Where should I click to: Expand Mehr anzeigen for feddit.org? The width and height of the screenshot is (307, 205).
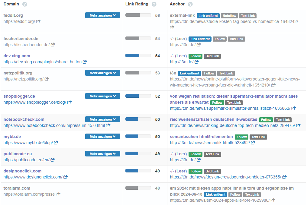[x=103, y=15]
